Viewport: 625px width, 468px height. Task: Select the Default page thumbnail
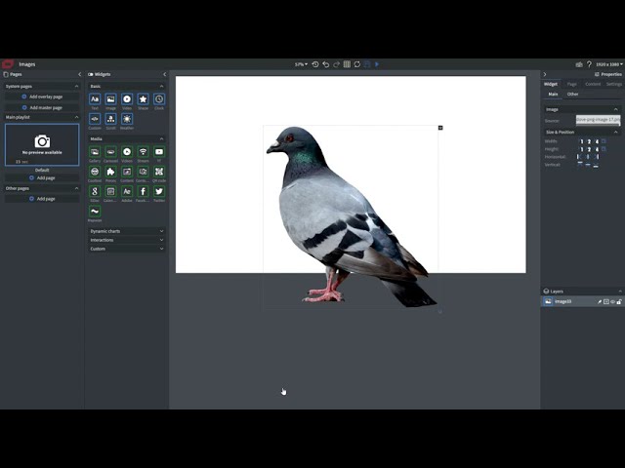pos(42,144)
